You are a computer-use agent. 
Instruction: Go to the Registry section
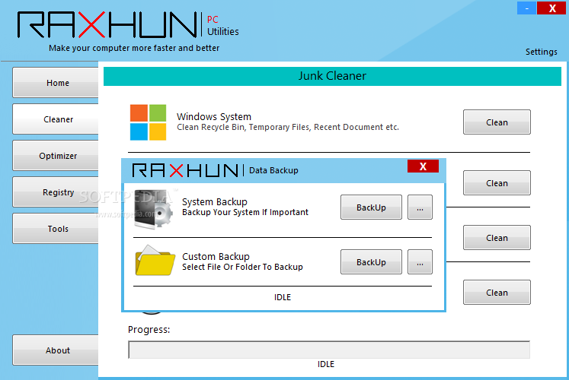pos(56,192)
